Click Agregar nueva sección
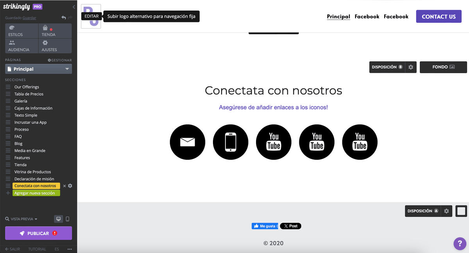Screen dimensions: 469x253 (x=36, y=193)
